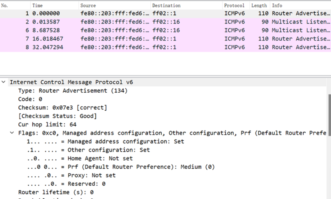Collapse the Flags: 0xc0 section

[12, 133]
